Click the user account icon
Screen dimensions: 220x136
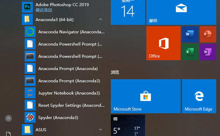pyautogui.click(x=9, y=118)
